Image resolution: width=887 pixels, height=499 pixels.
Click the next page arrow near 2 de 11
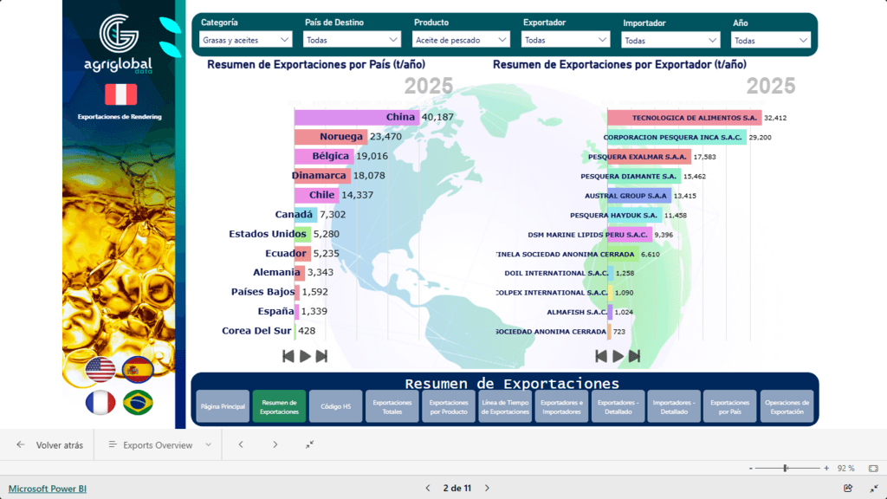[487, 488]
